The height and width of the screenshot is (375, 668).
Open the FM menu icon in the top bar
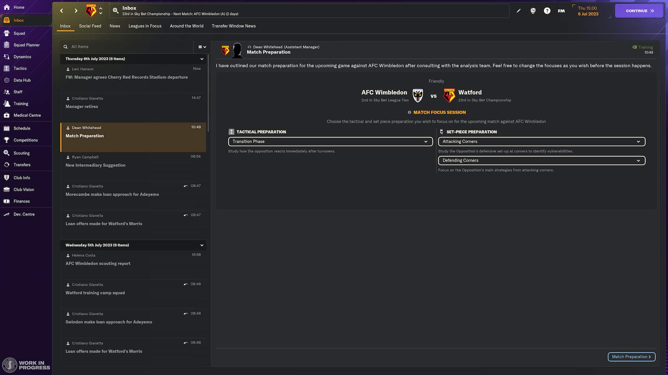[561, 10]
